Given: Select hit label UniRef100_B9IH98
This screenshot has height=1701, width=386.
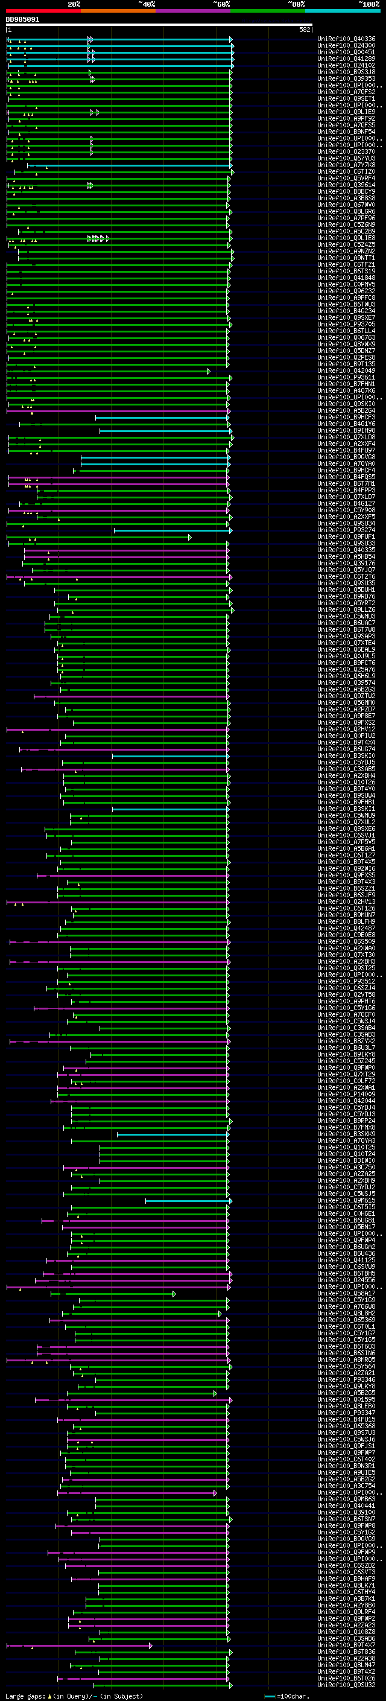Looking at the screenshot, I should click(x=346, y=431).
